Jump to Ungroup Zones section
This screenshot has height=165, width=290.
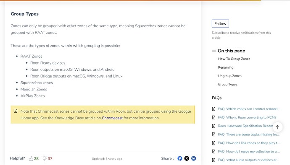point(229,76)
